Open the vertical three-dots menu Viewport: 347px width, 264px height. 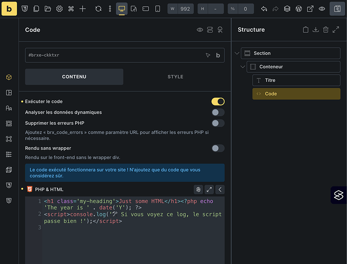110,9
